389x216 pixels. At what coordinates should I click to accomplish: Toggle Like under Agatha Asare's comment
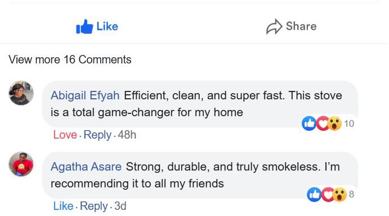click(x=63, y=206)
